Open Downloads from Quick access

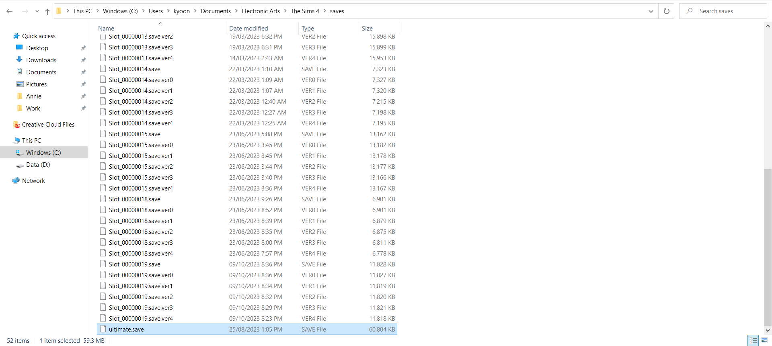41,60
